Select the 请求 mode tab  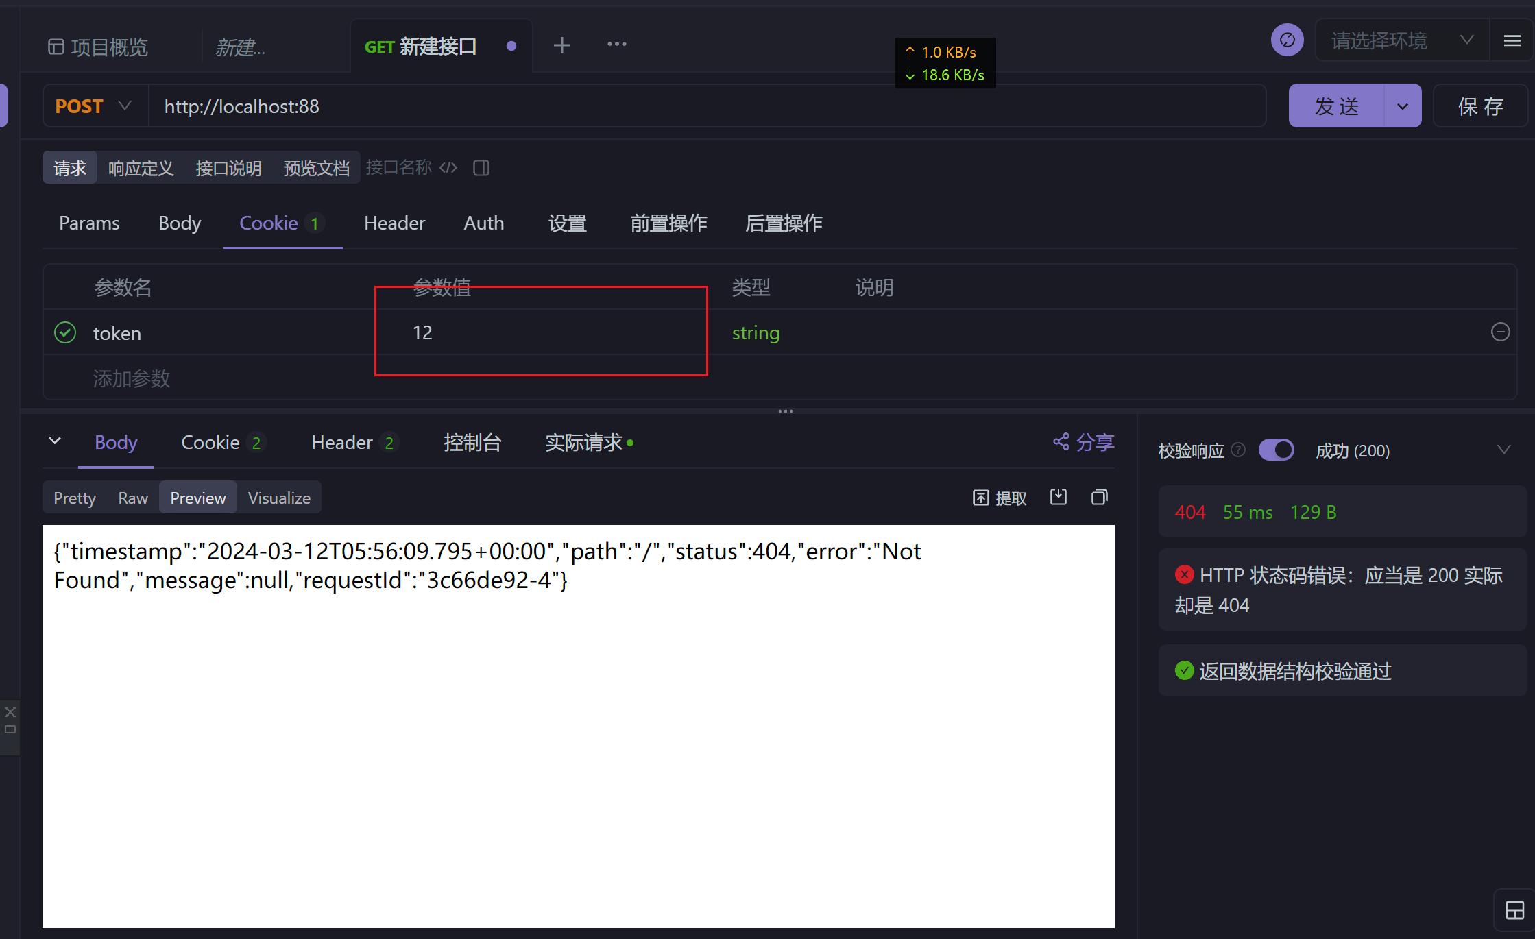tap(70, 168)
